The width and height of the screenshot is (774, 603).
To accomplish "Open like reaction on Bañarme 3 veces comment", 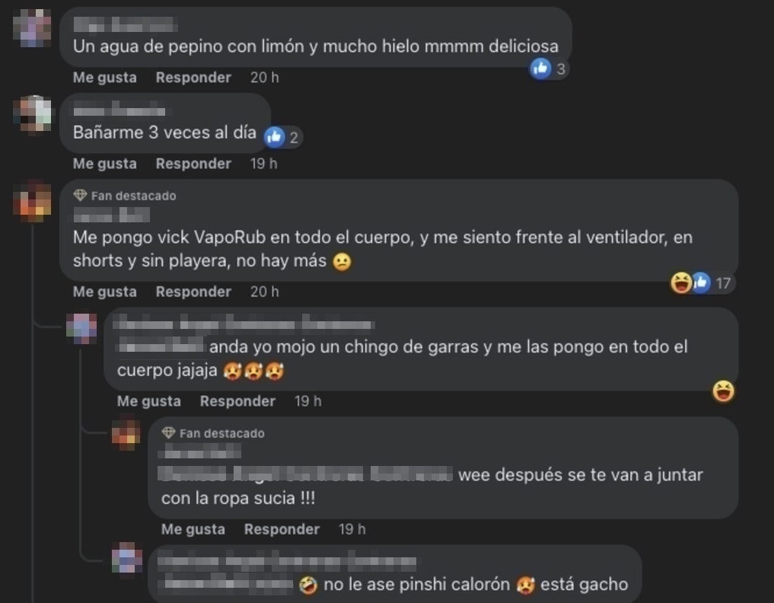I will (x=283, y=137).
